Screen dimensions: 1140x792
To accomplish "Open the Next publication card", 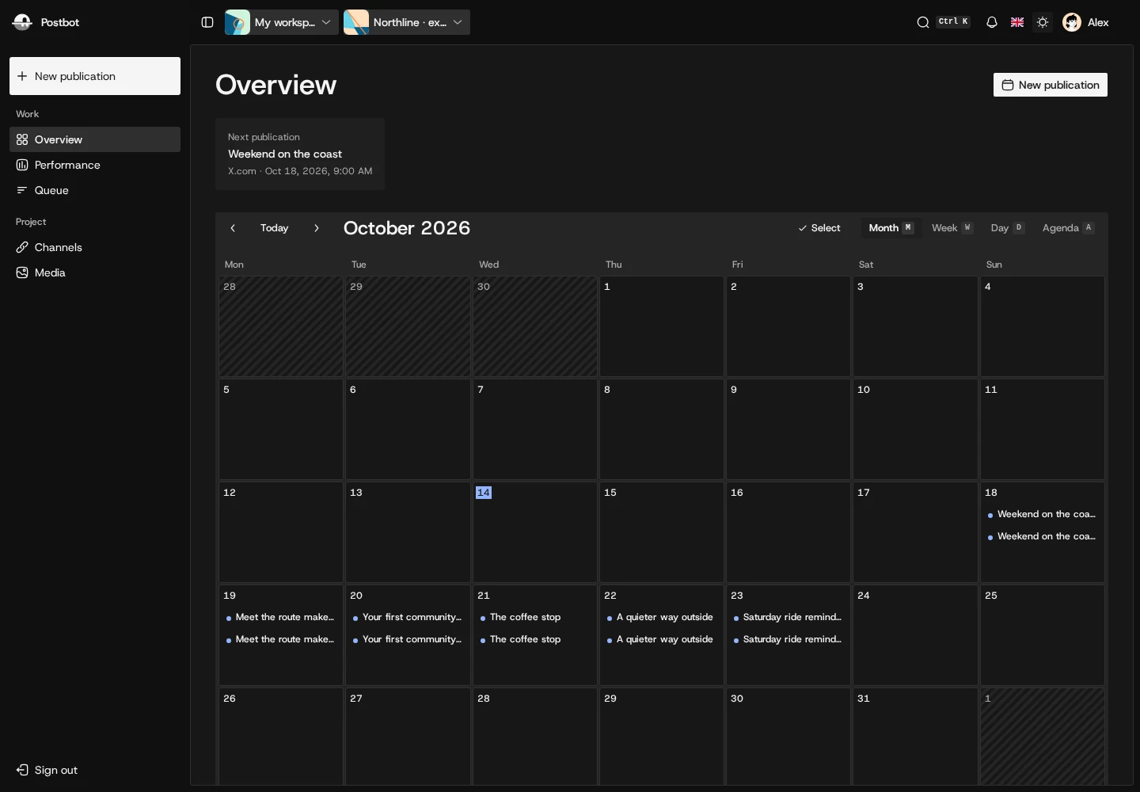I will pos(300,154).
